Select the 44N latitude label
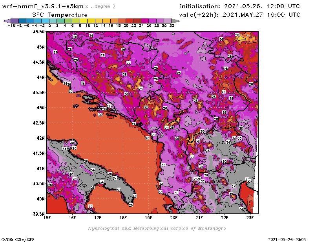314x242 pixels. 40,77
